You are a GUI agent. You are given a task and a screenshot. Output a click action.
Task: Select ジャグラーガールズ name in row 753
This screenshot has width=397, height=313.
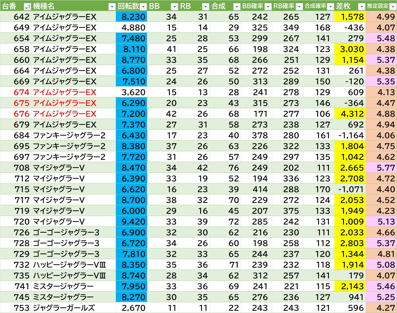74,308
